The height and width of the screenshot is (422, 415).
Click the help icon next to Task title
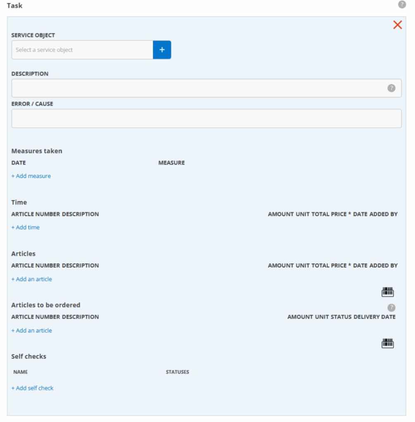[x=402, y=5]
